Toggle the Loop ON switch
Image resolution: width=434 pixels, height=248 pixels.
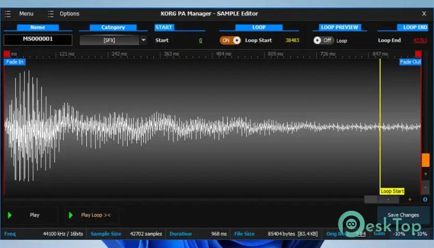point(230,40)
